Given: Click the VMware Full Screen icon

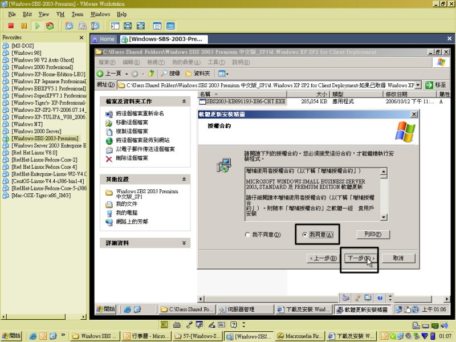Looking at the screenshot, I should 128,26.
